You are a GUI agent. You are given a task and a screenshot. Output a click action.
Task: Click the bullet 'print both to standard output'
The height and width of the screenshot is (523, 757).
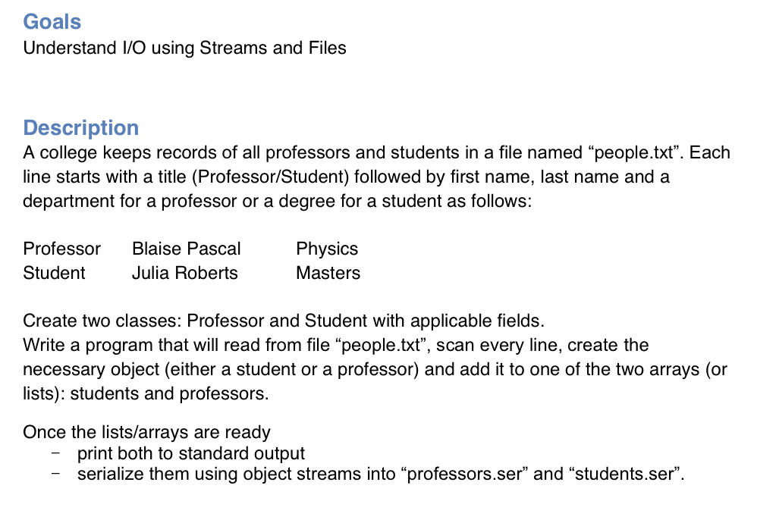coord(191,453)
